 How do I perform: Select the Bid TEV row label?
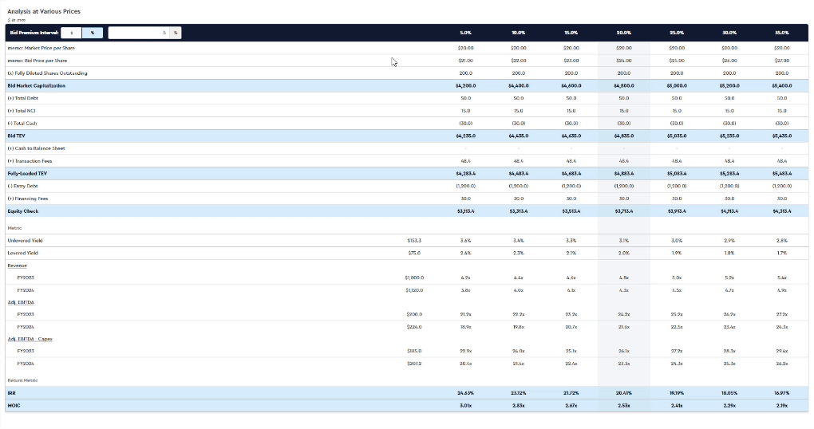(18, 136)
